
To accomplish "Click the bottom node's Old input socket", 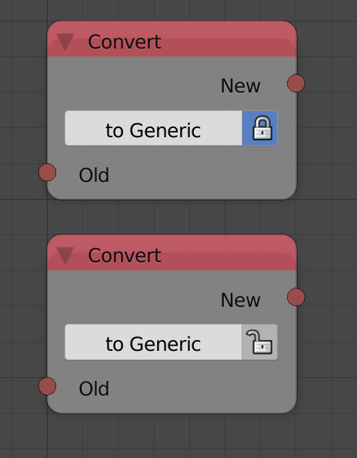I will pos(47,386).
